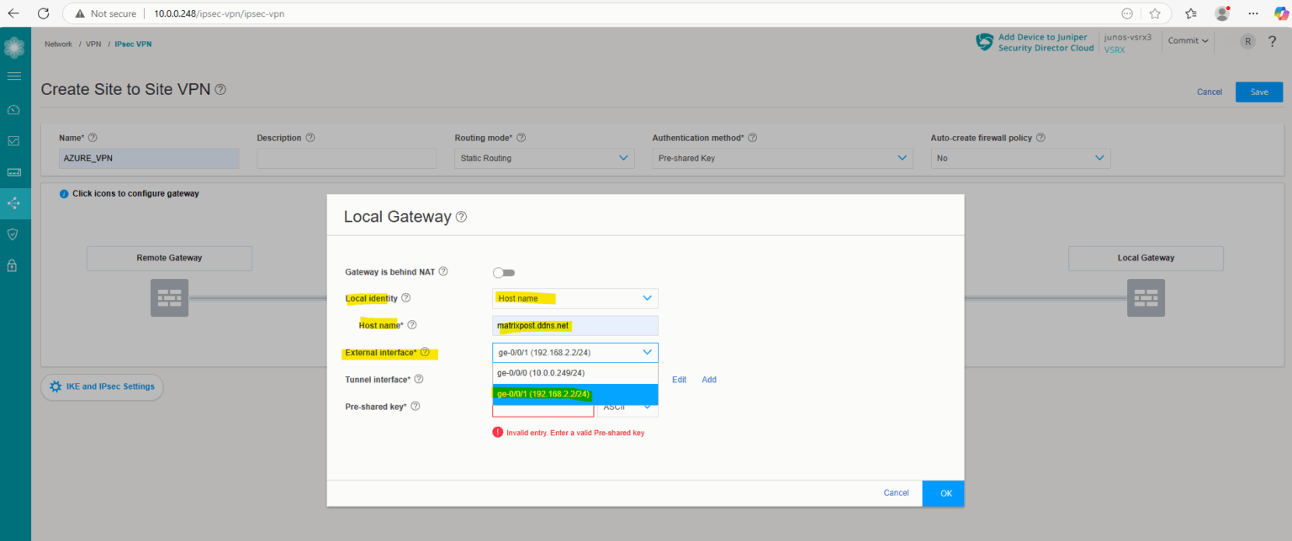
Task: Open the Routing mode dropdown
Action: (x=543, y=157)
